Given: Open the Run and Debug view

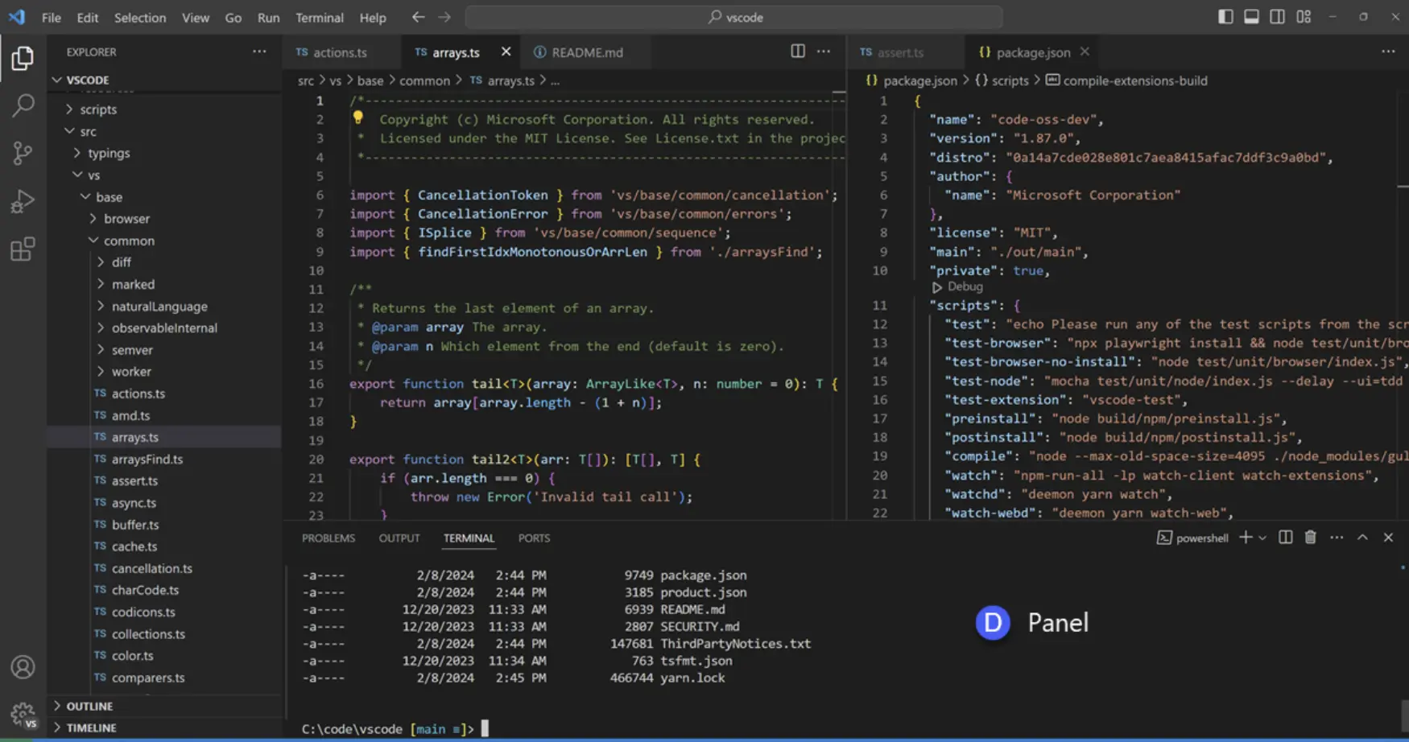Looking at the screenshot, I should point(23,200).
